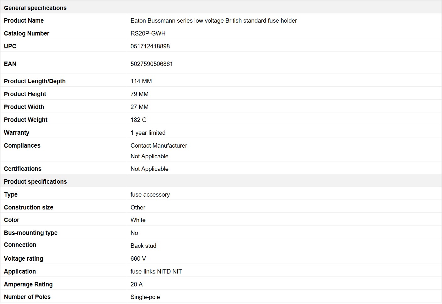Click the 'Product Weight' label
The image size is (442, 304).
[26, 120]
